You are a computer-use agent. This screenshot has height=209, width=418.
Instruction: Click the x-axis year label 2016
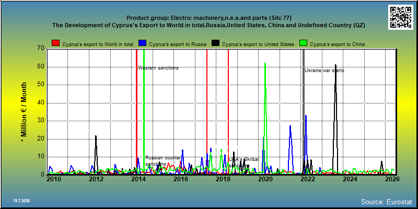tap(181, 179)
